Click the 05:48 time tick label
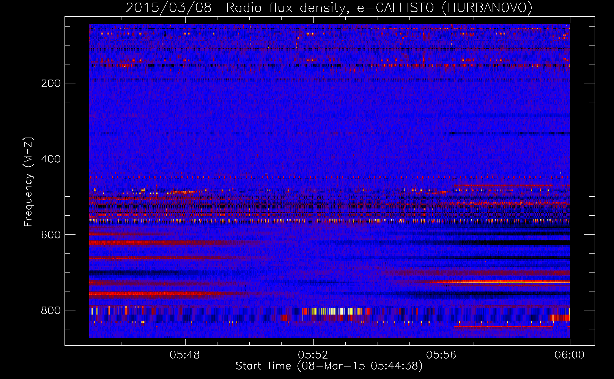The image size is (614, 379). pos(185,355)
